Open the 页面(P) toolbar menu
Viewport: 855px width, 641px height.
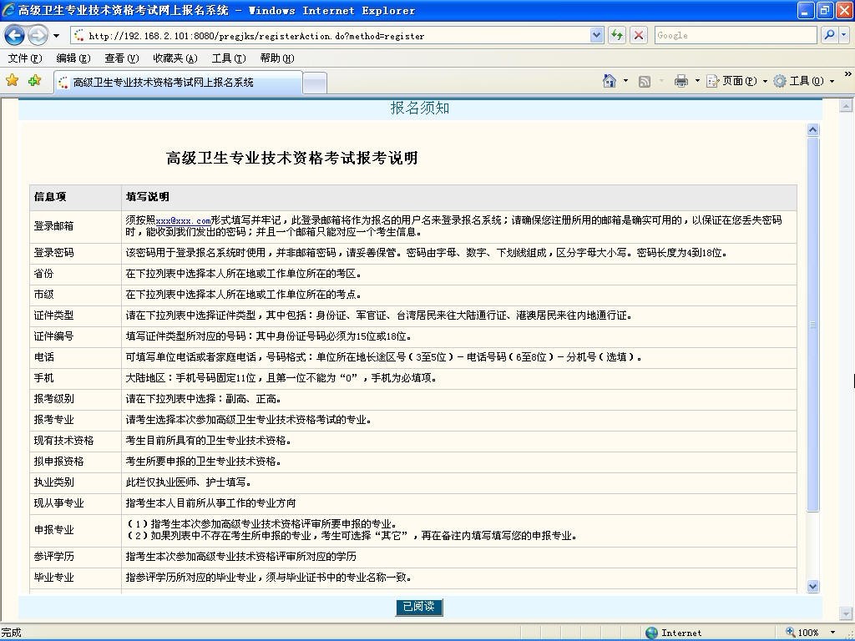(x=736, y=81)
